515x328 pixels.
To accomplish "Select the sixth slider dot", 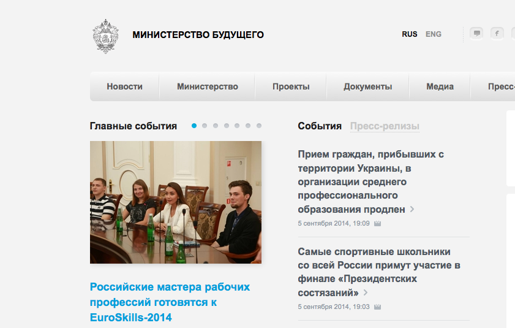I will (x=248, y=126).
